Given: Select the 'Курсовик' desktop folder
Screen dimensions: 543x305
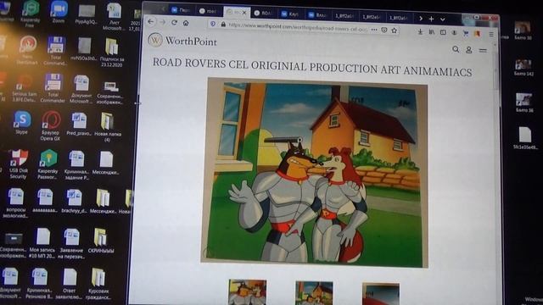Looking at the screenshot, I should pos(98,284).
